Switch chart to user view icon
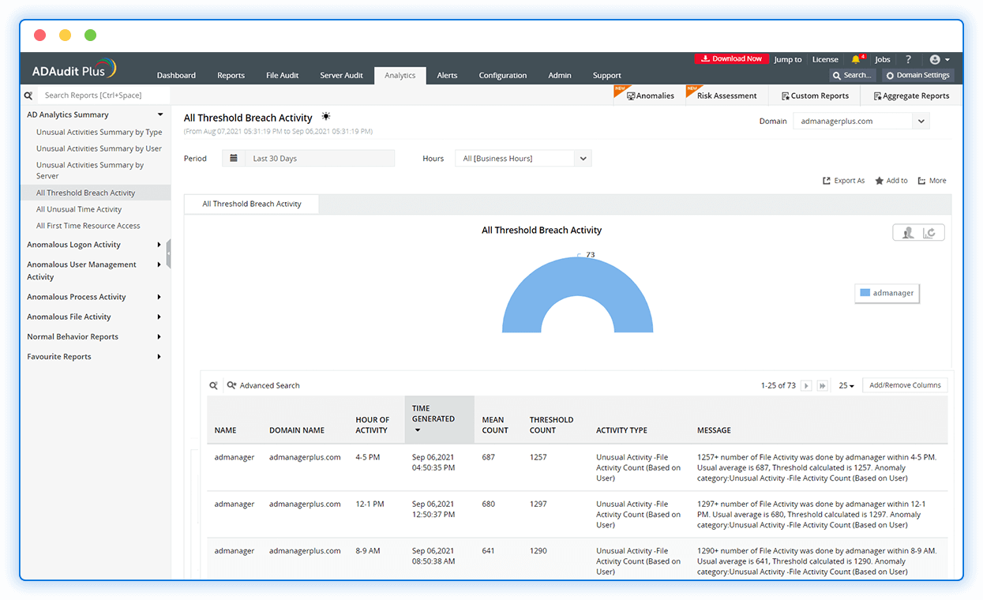This screenshot has width=983, height=600. tap(908, 232)
